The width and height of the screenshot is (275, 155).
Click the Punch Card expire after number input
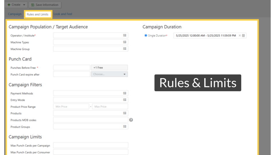(x=72, y=74)
